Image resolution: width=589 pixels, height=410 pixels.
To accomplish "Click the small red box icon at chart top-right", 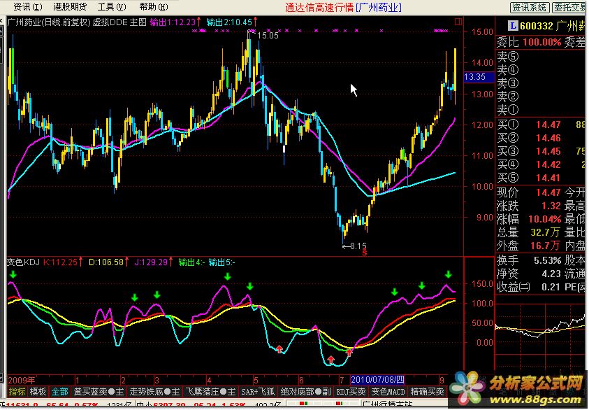I will click(458, 22).
